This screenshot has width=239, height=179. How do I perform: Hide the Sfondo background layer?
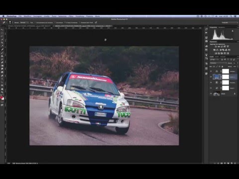point(211,94)
